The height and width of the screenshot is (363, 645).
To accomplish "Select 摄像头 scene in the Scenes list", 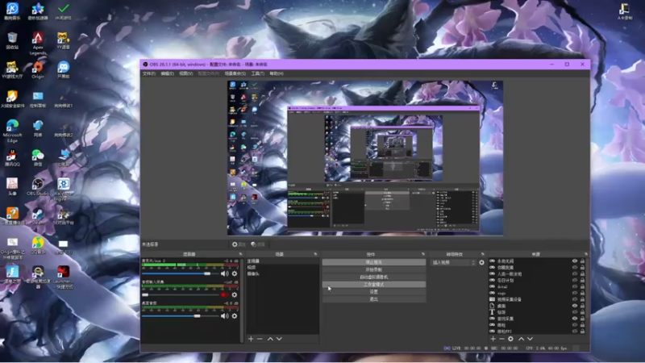I will coord(283,273).
